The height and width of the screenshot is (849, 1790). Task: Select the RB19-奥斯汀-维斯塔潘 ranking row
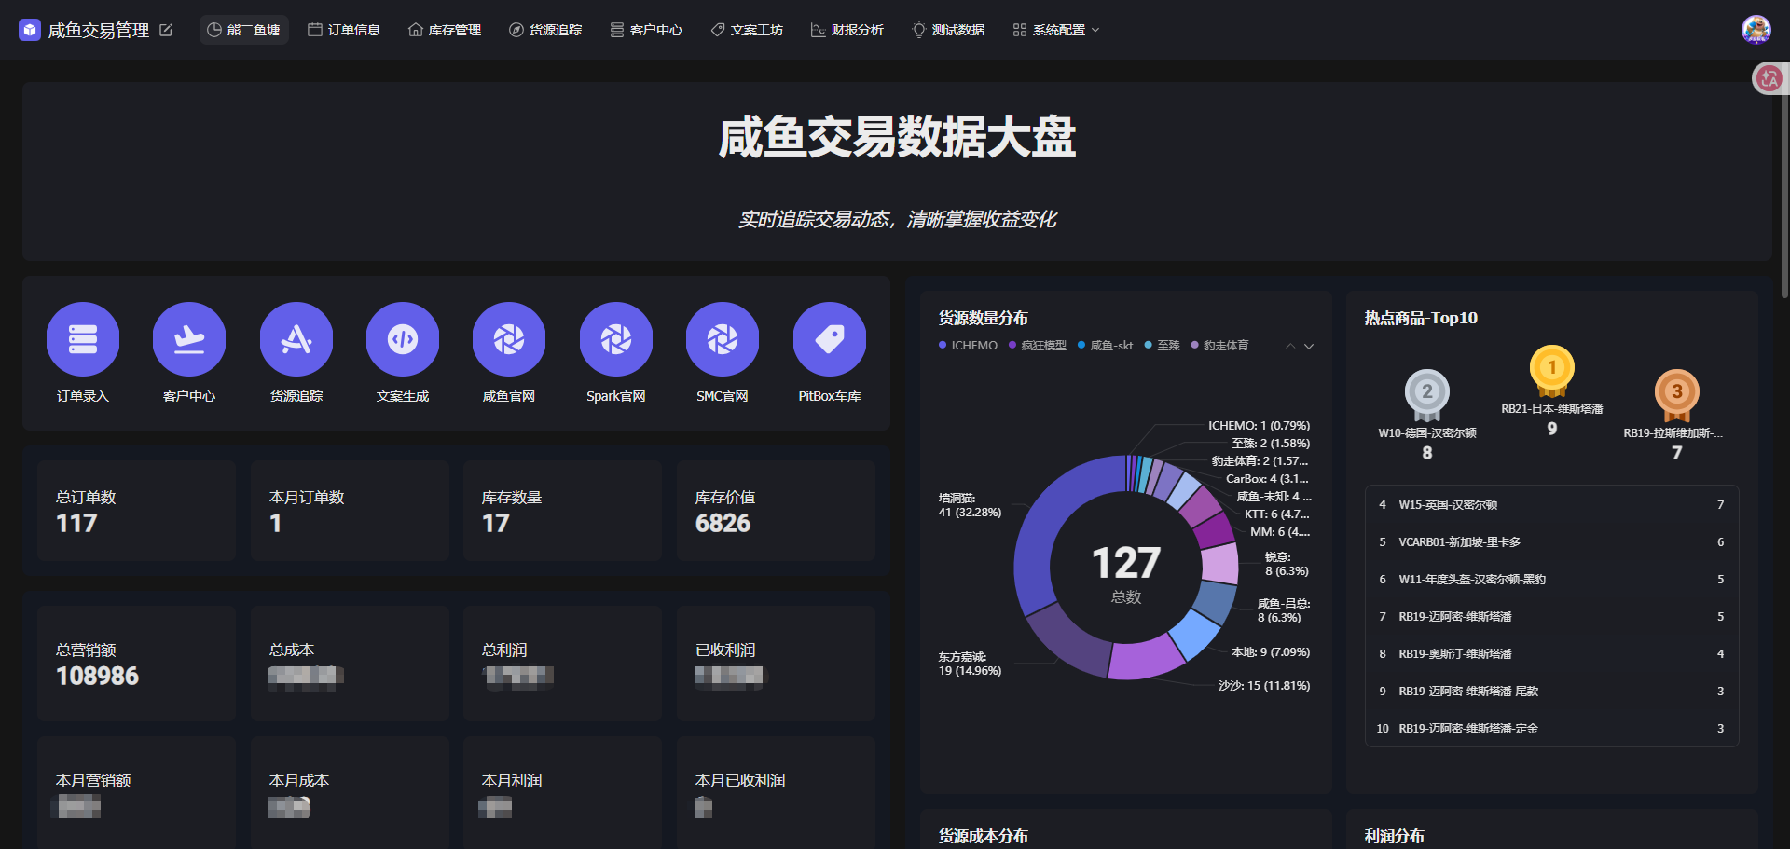pos(1551,654)
